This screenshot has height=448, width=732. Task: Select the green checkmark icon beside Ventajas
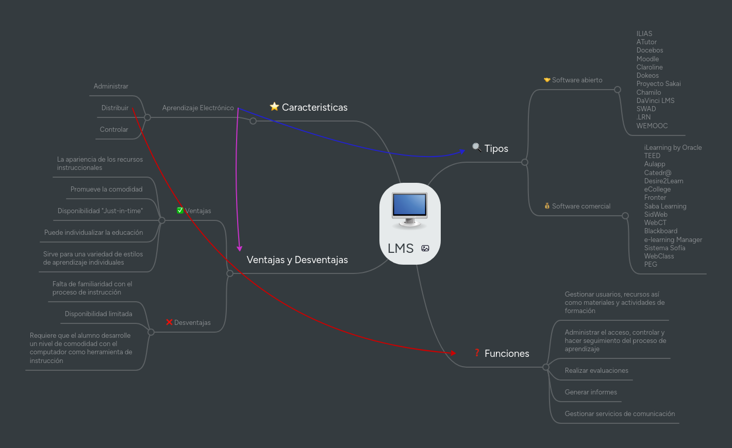coord(180,210)
